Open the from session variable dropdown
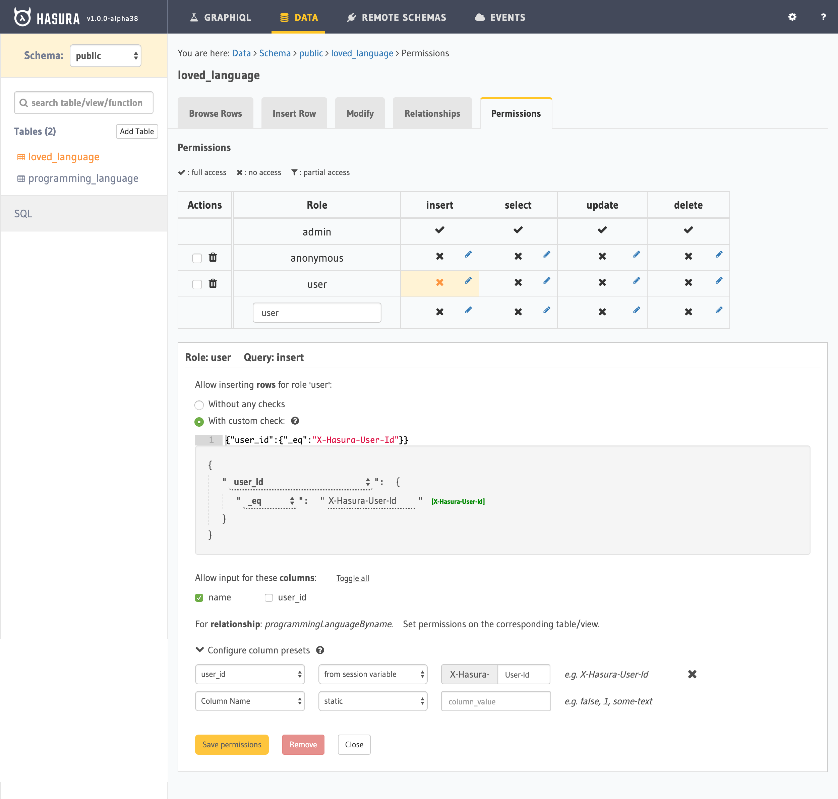Image resolution: width=838 pixels, height=799 pixels. click(373, 674)
